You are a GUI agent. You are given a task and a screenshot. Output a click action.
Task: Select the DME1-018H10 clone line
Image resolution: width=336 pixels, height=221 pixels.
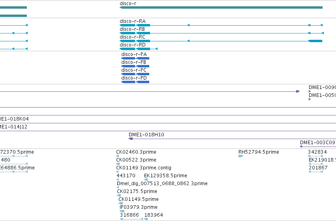pyautogui.click(x=232, y=139)
